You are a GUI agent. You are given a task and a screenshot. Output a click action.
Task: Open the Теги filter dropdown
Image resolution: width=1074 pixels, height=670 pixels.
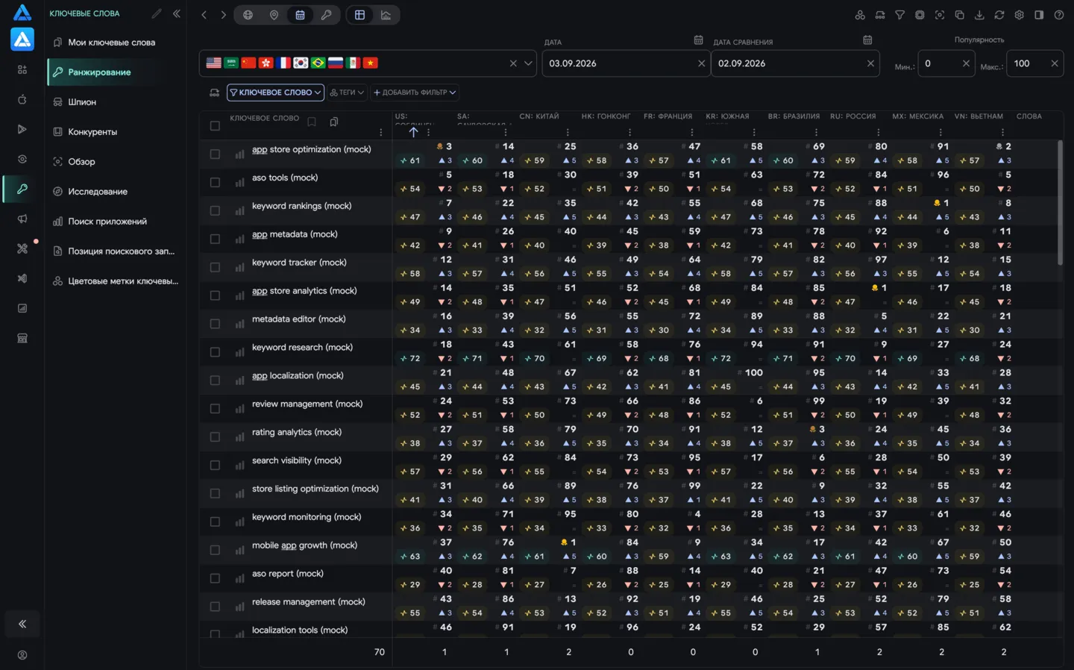click(347, 93)
